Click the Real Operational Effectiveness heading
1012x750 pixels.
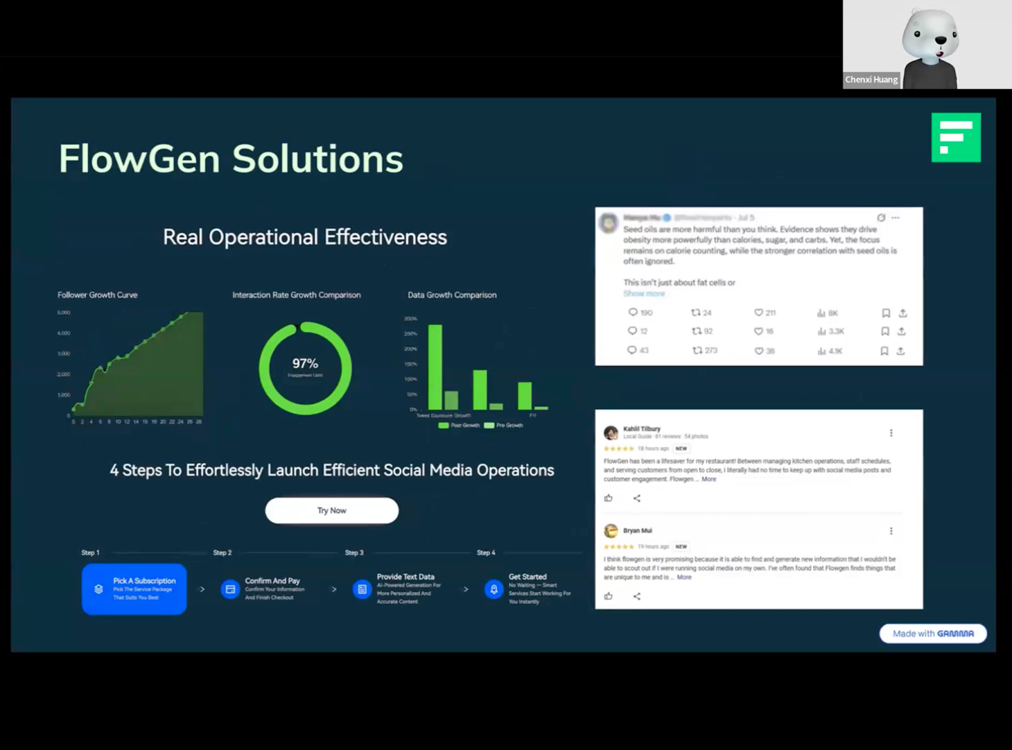click(305, 237)
